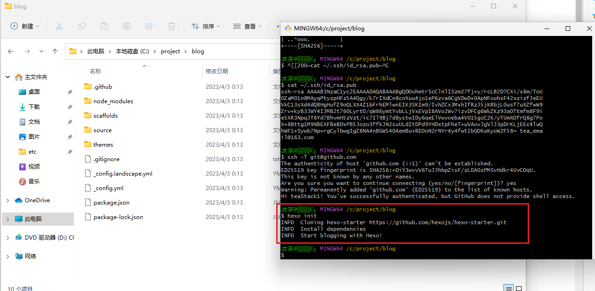Open the 查看 (View) dropdown
The height and width of the screenshot is (291, 595).
click(247, 26)
